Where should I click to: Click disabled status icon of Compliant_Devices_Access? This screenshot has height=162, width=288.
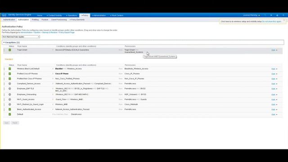10,84
